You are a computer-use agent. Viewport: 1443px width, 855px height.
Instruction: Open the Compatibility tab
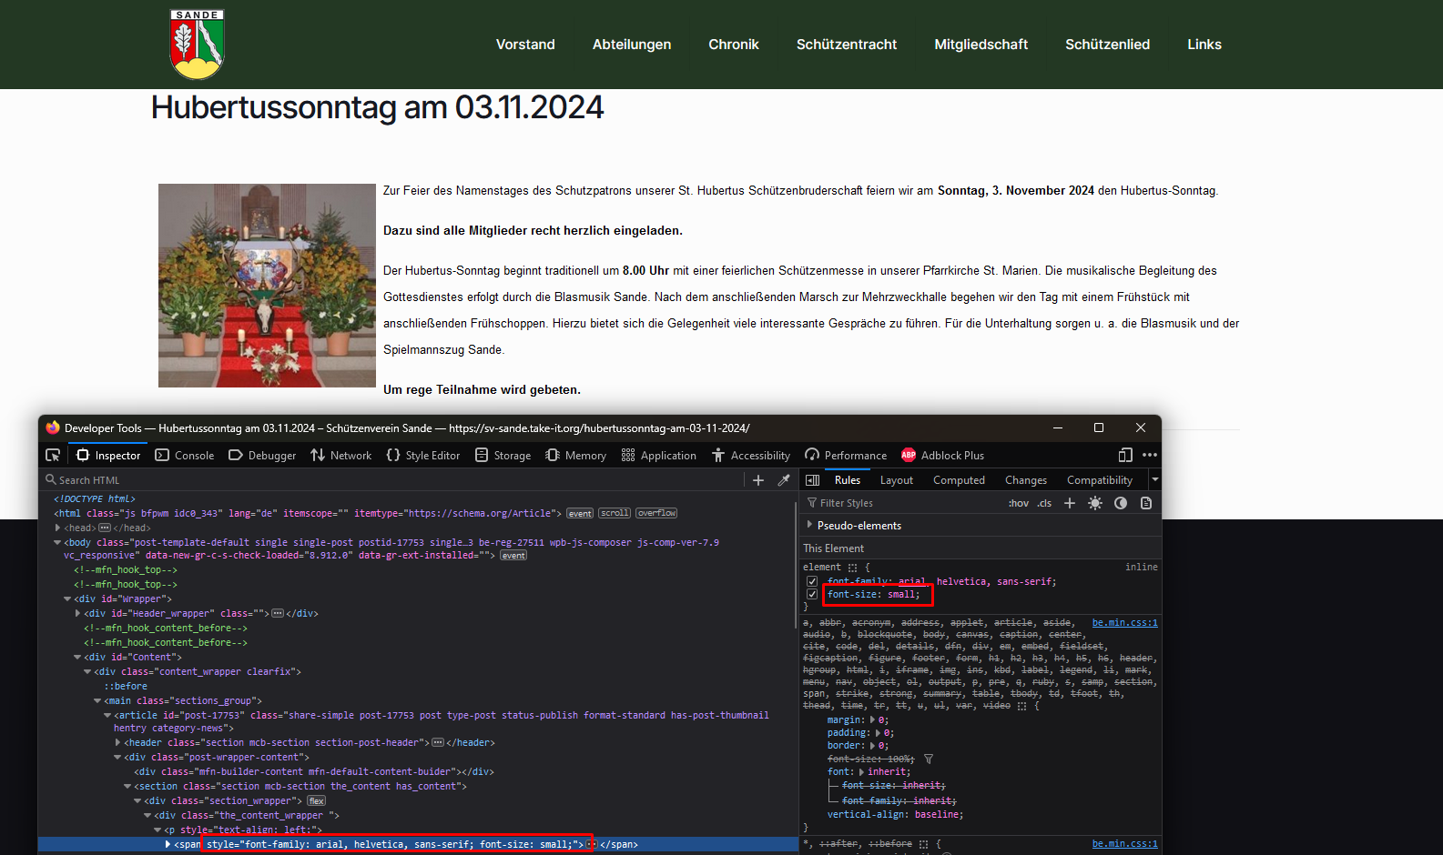pyautogui.click(x=1100, y=480)
